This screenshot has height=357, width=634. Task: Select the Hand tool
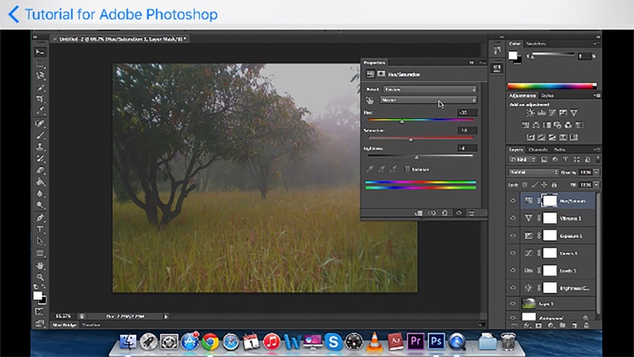(x=40, y=266)
